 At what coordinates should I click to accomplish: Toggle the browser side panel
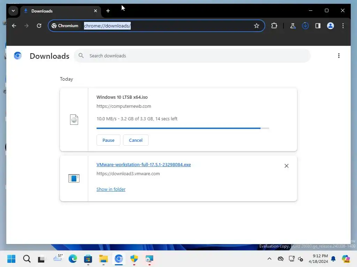[318, 26]
